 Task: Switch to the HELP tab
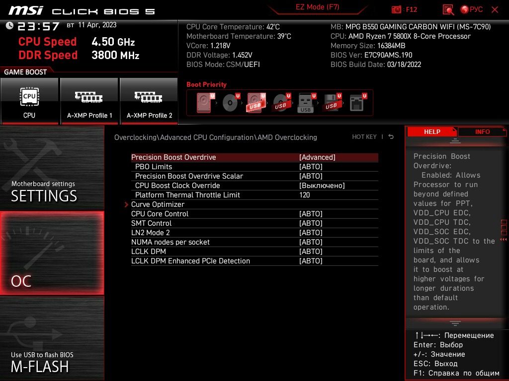pos(432,132)
